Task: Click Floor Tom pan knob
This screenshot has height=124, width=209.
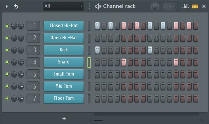Action: pyautogui.click(x=14, y=98)
